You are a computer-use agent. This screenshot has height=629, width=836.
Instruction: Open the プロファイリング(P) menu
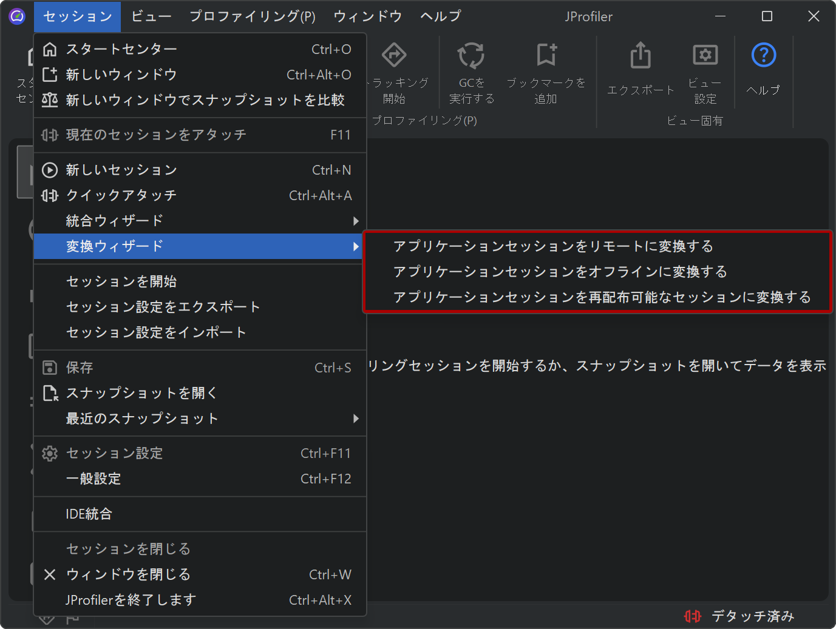[x=252, y=16]
